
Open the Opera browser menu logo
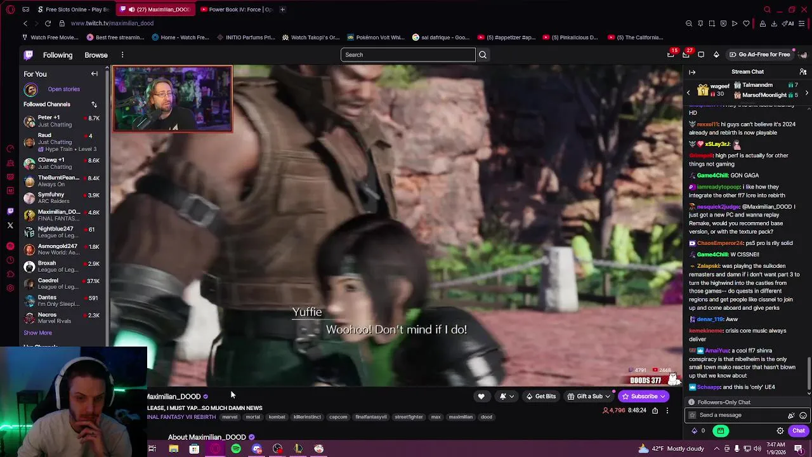[x=10, y=10]
